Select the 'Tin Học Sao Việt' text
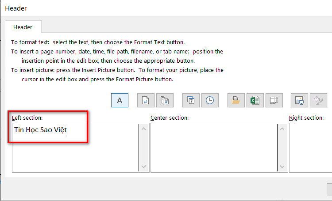This screenshot has height=201, width=332. [x=40, y=129]
